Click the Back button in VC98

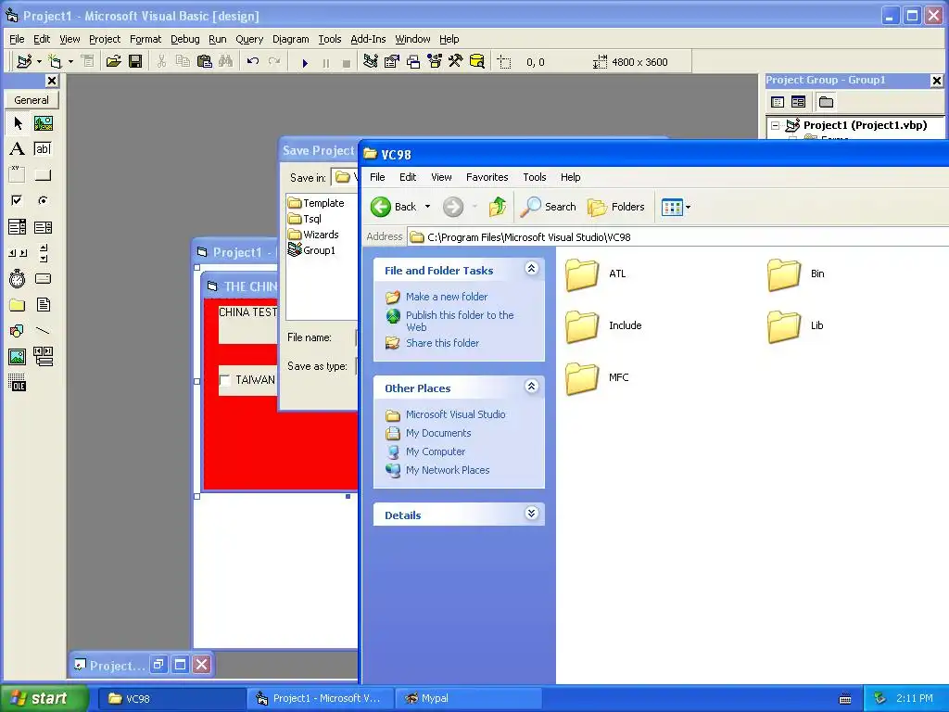(x=393, y=207)
